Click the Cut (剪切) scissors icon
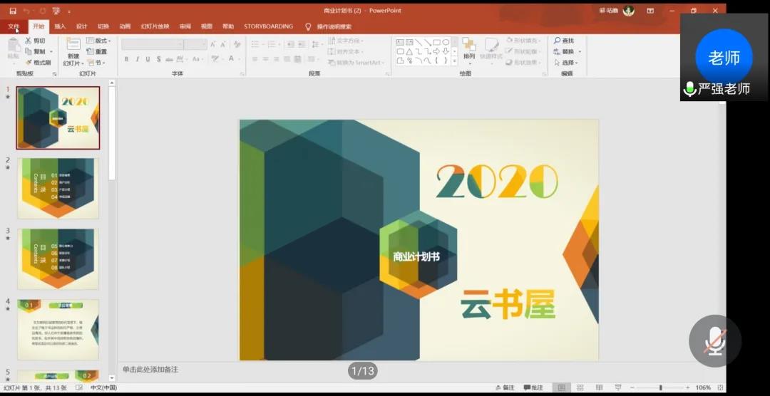Viewport: 770px width, 396px height. pos(29,41)
